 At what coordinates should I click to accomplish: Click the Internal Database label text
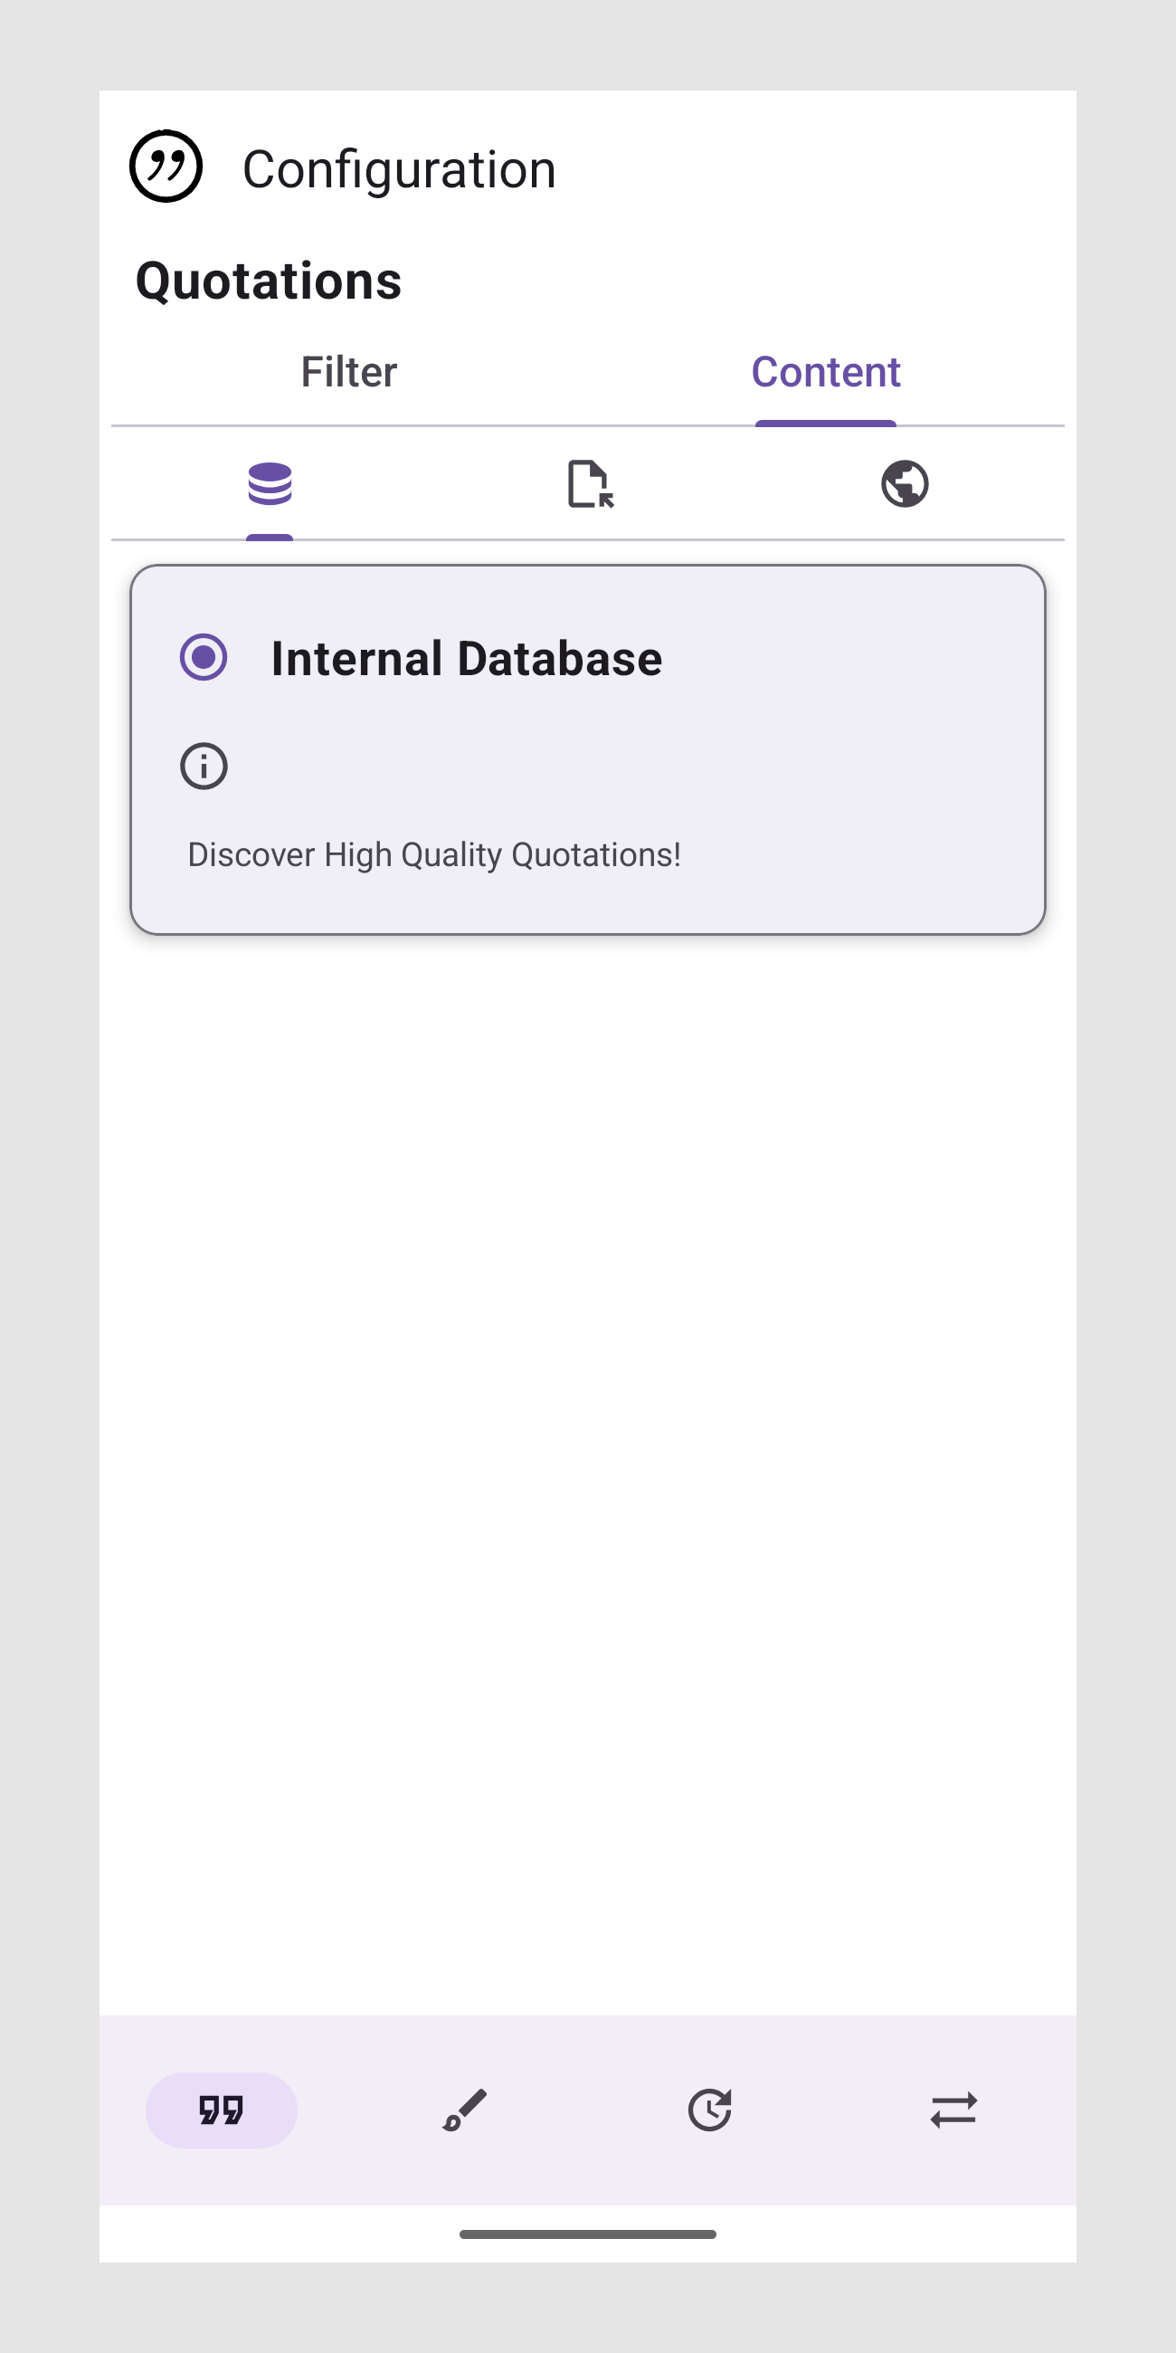[467, 659]
